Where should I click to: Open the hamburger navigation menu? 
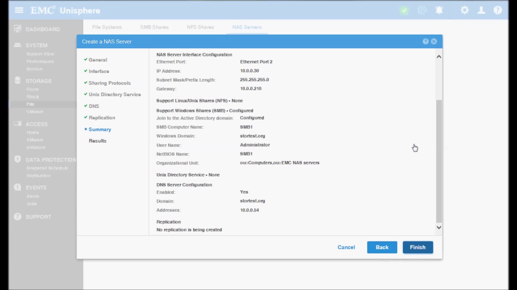(19, 10)
